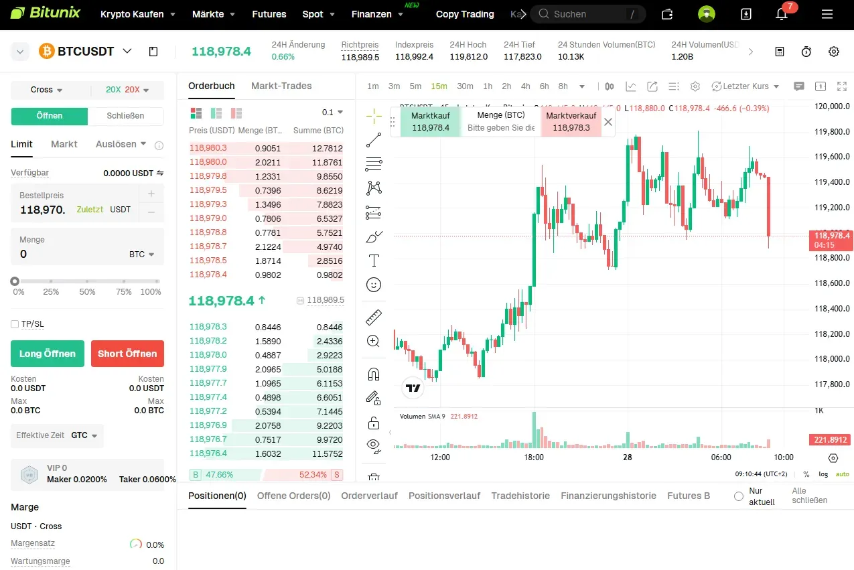
Task: Change the BTC quantity unit dropdown
Action: (142, 255)
